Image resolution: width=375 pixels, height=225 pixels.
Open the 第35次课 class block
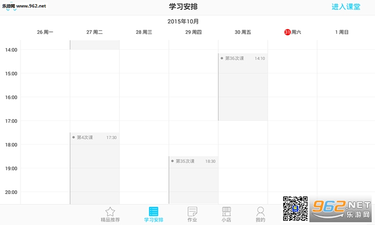click(194, 180)
